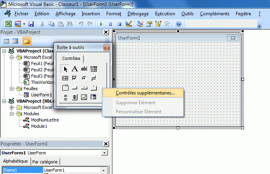Click the Redo arrow icon
Screen dimensions: 270x174
click(90, 24)
